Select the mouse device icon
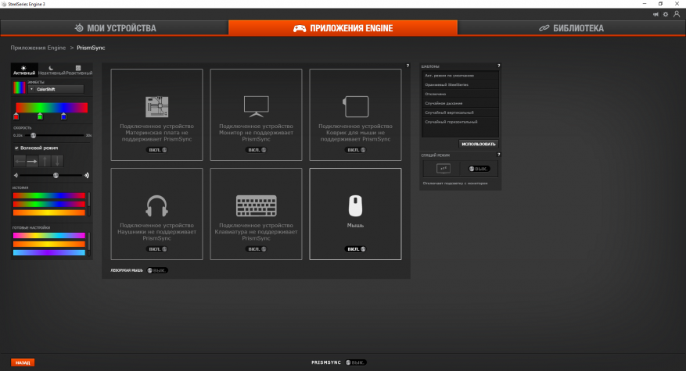This screenshot has height=371, width=686. pos(355,206)
